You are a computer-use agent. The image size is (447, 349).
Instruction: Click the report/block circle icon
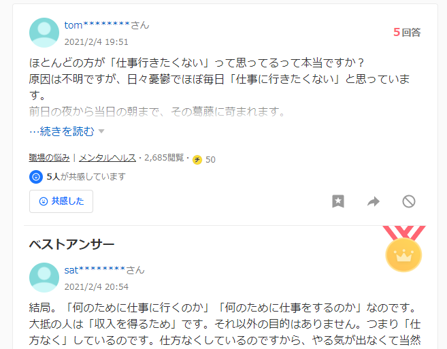(x=409, y=201)
